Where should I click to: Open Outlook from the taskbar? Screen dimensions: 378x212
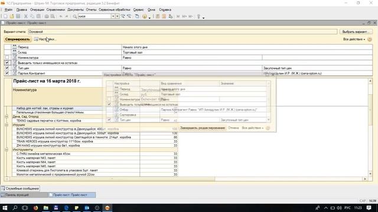87,208
